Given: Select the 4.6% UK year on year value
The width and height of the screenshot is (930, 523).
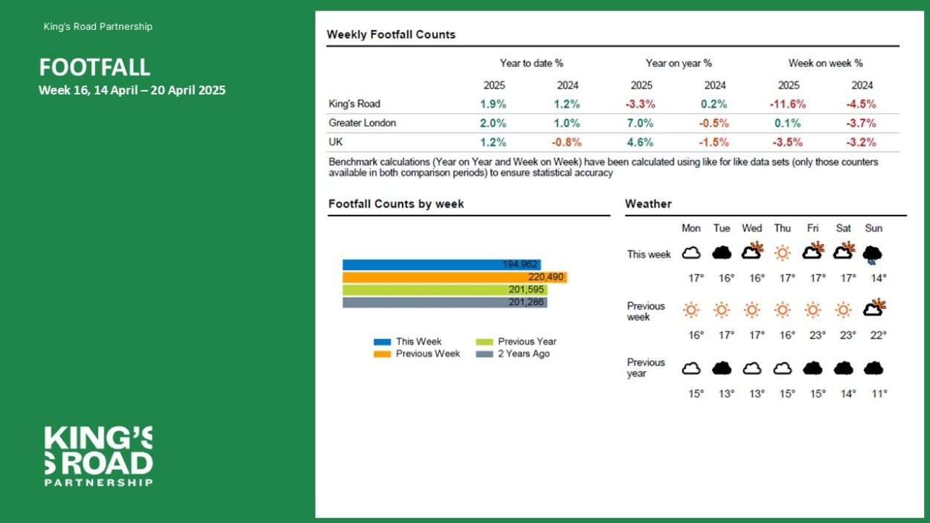Looking at the screenshot, I should 641,142.
